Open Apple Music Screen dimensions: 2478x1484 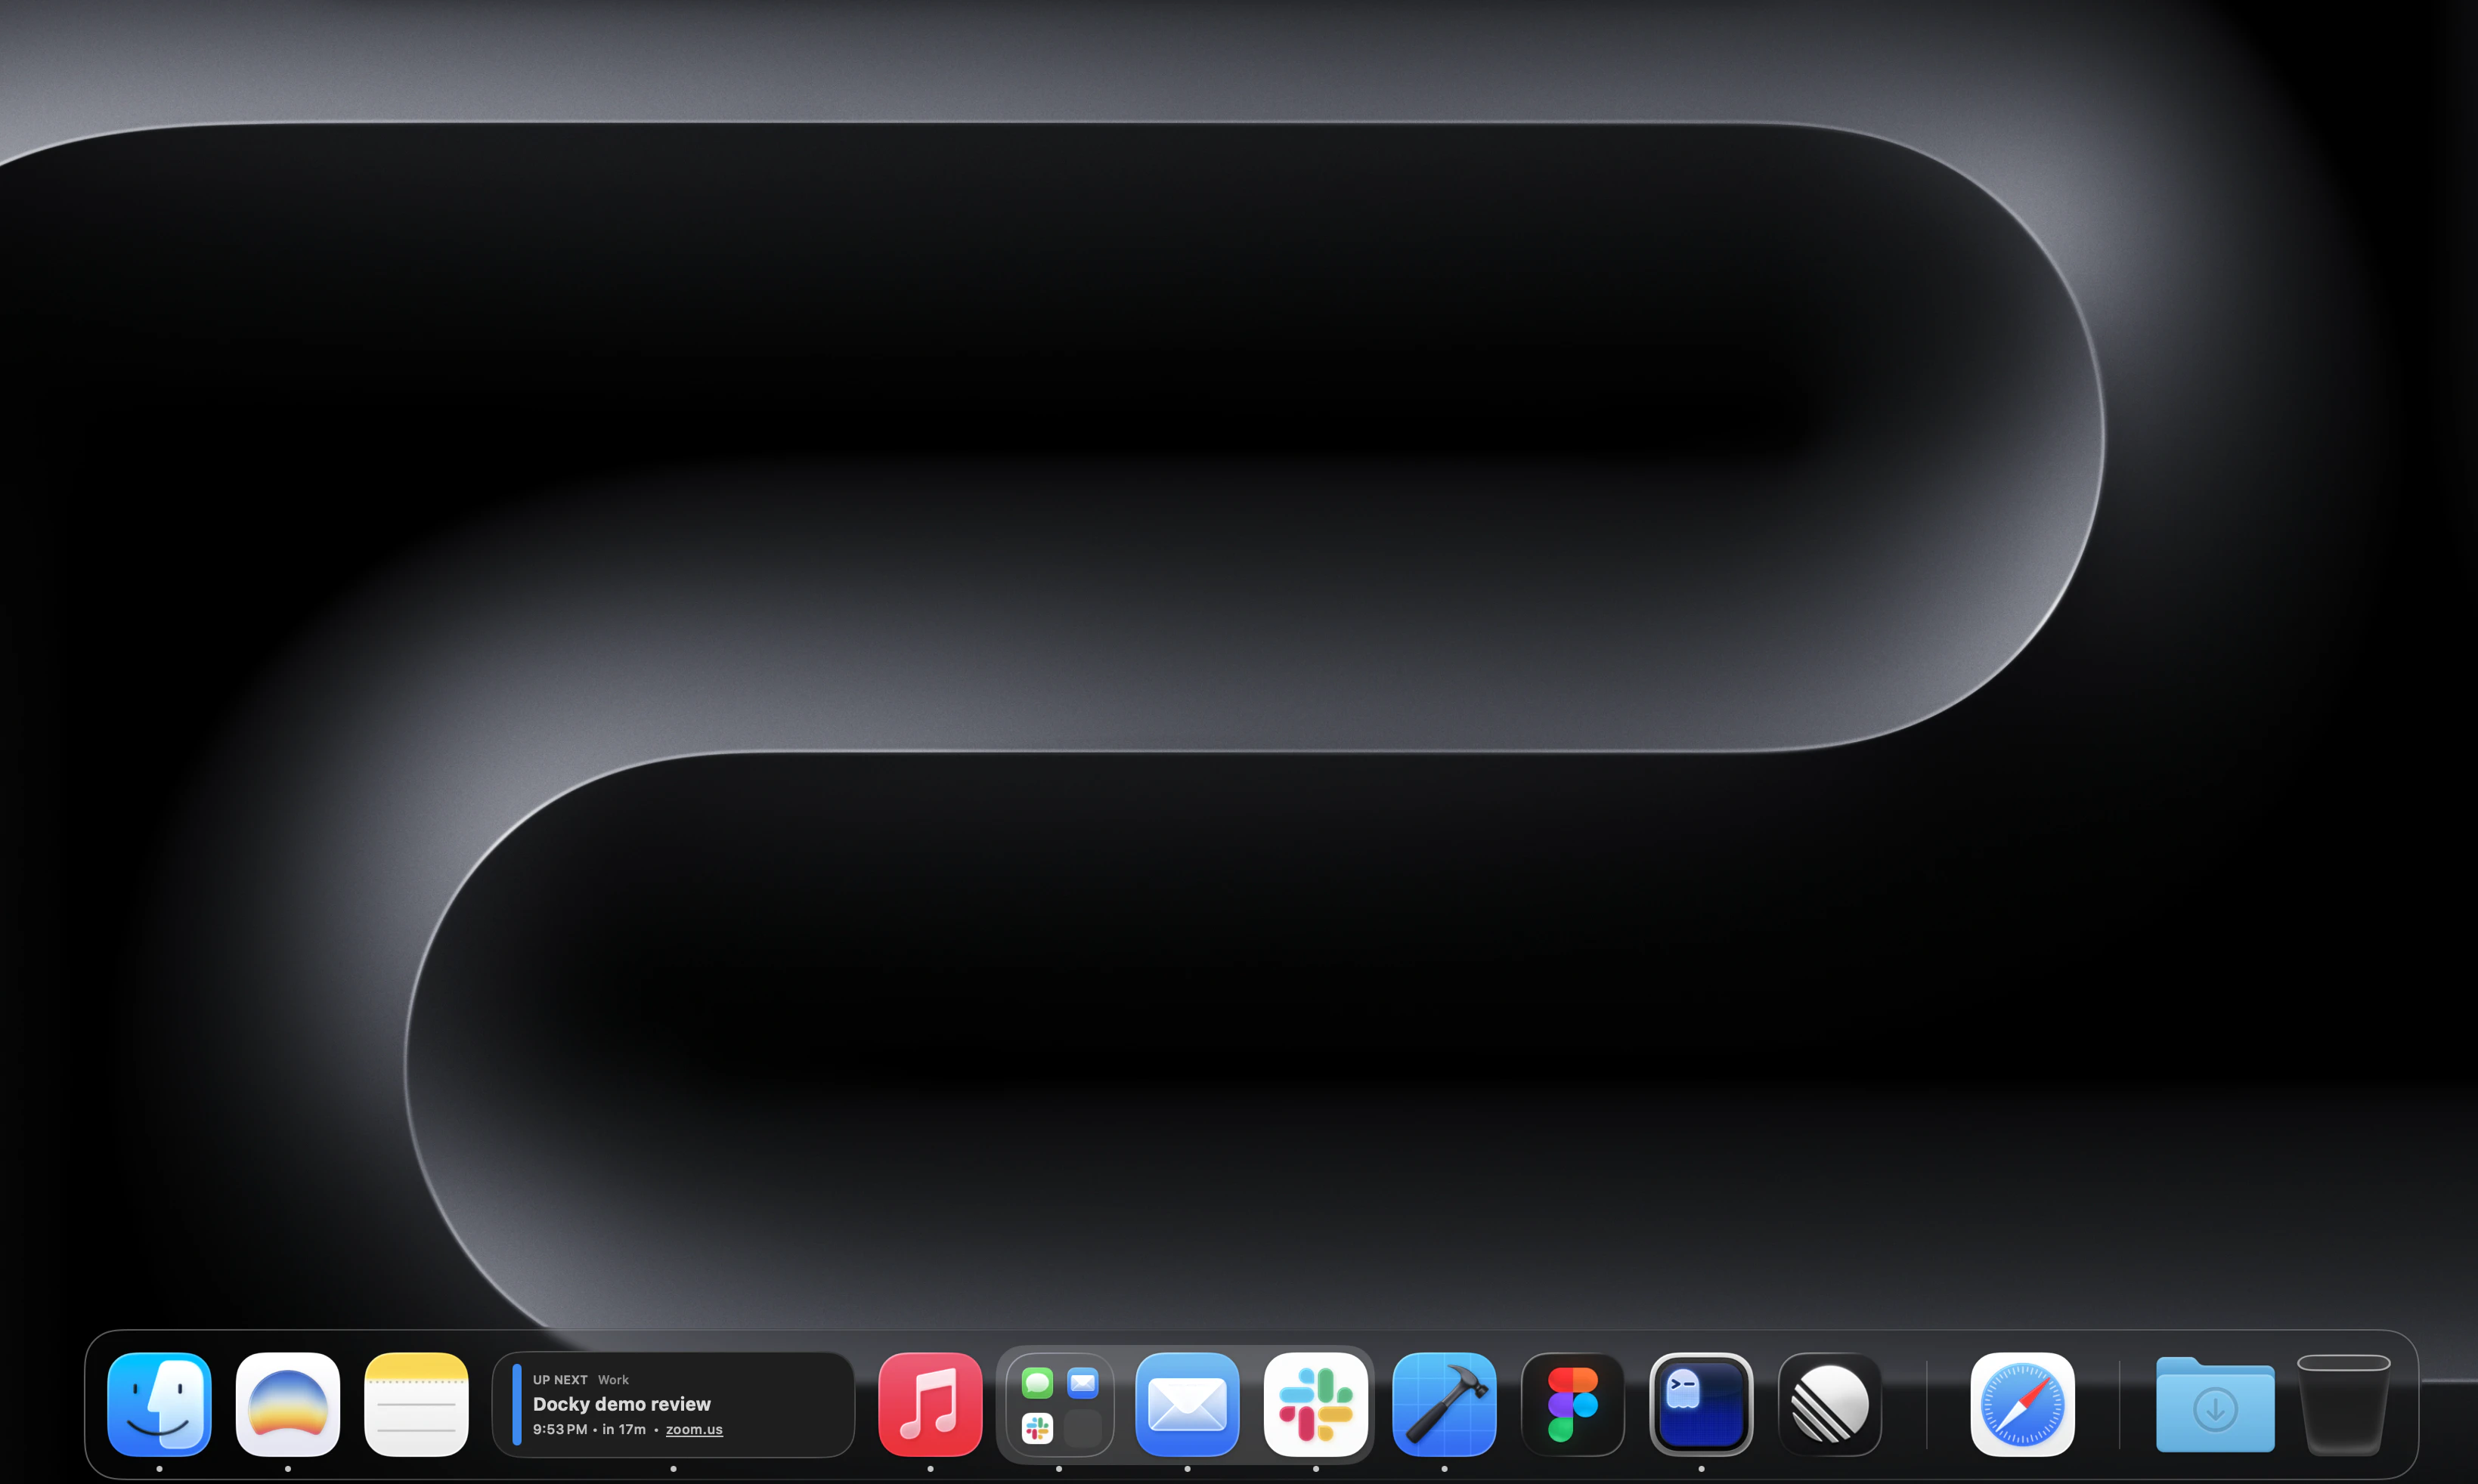tap(928, 1404)
